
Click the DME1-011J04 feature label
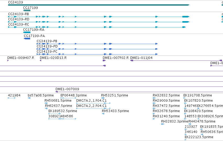[141, 58]
